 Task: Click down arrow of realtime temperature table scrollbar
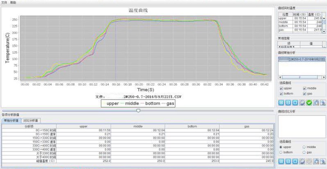coord(324,31)
